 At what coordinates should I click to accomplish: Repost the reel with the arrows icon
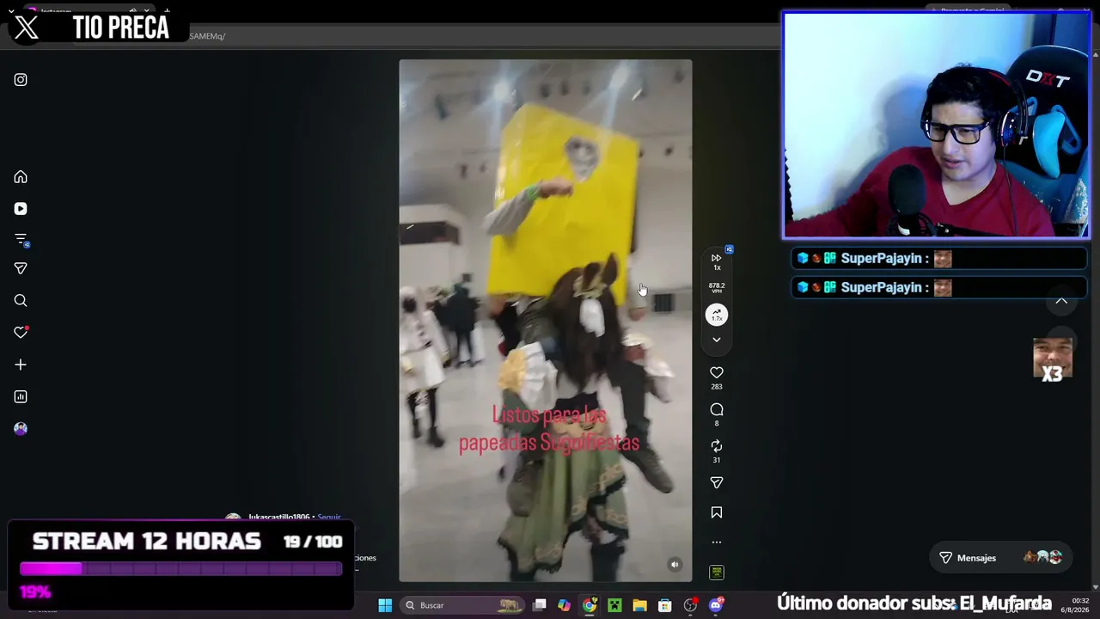[x=717, y=445]
